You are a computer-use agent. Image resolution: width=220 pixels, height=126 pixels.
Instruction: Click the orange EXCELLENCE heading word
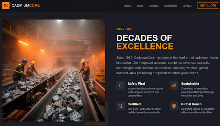point(145,46)
